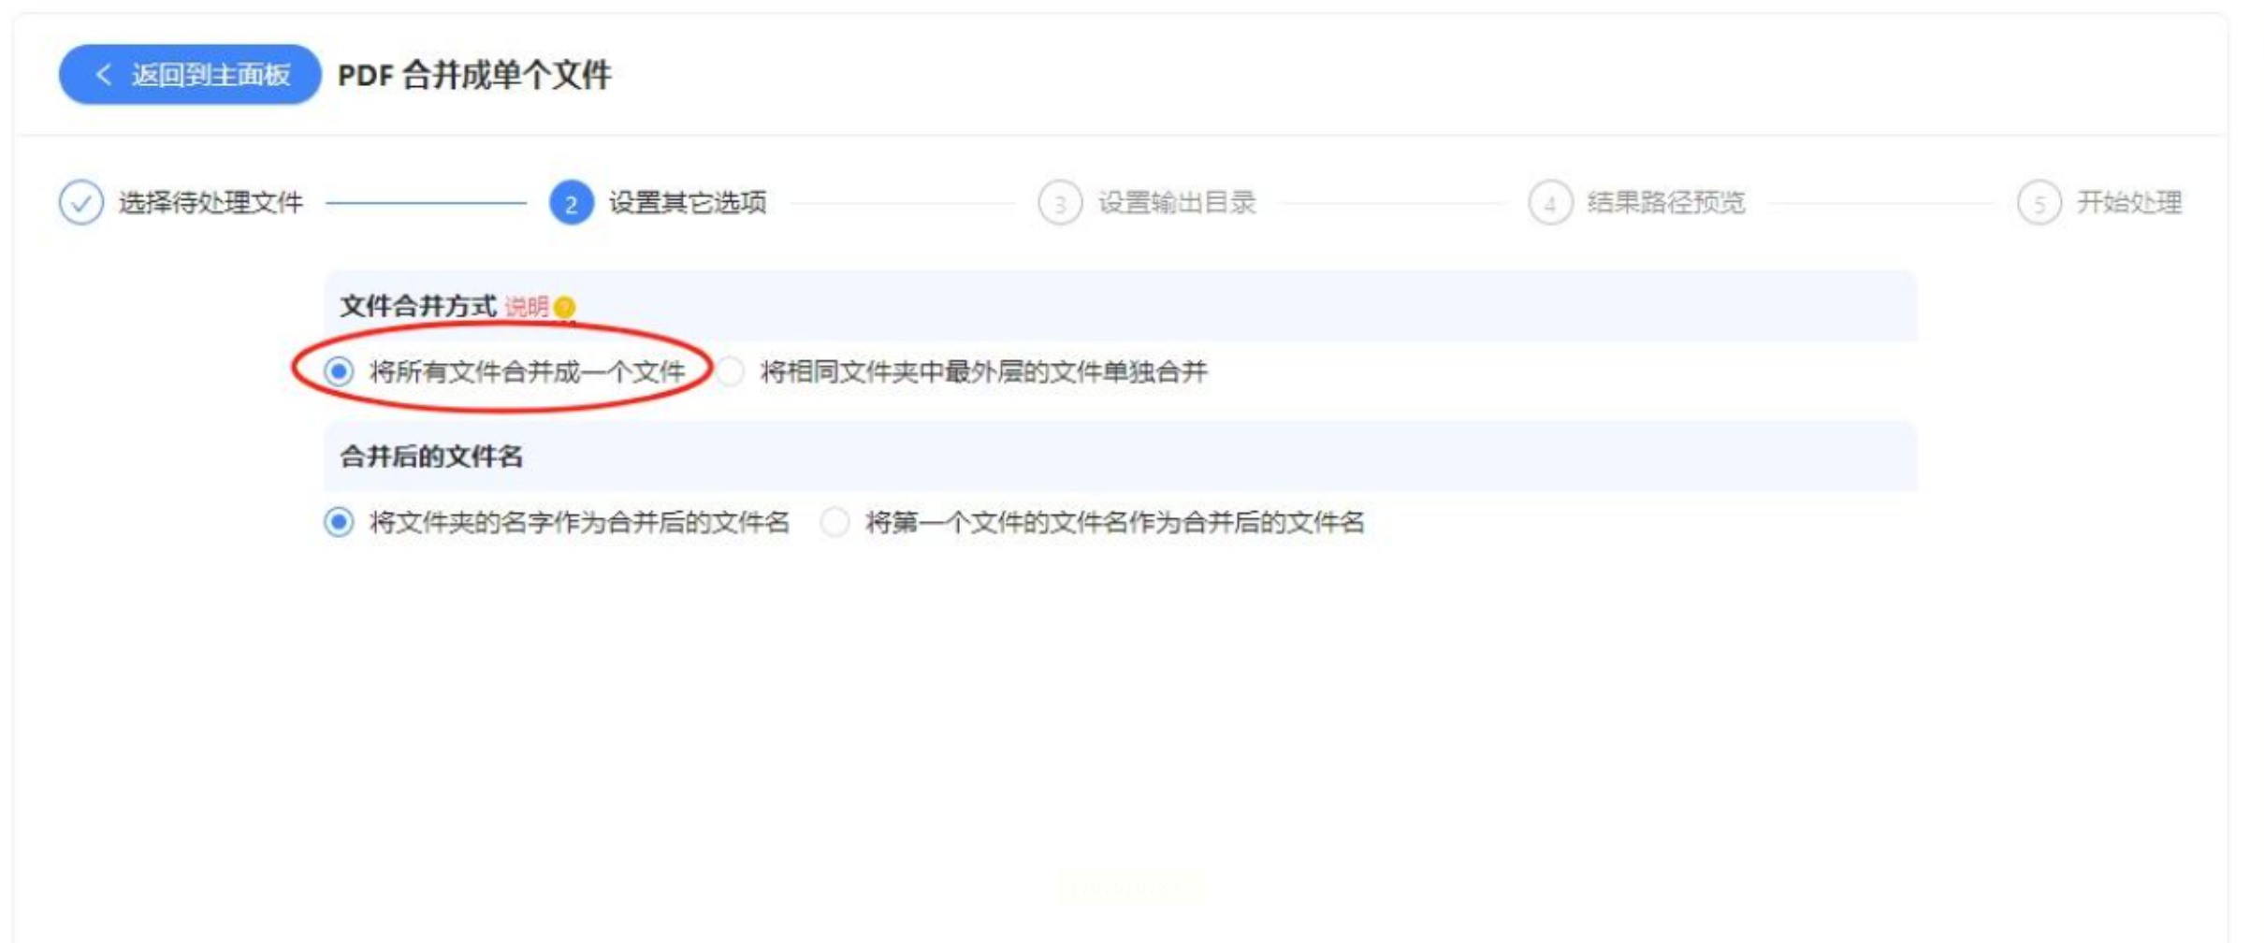Click the PDF 合并成单个文件 page title
This screenshot has height=943, width=2264.
[x=474, y=75]
